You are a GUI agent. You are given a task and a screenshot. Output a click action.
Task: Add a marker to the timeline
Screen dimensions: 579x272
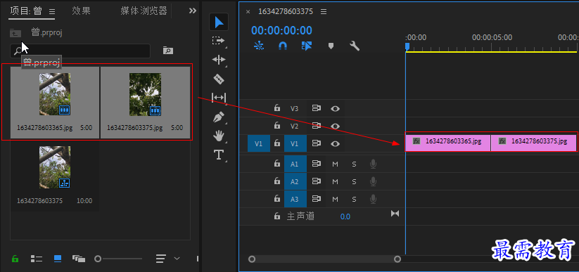coord(331,46)
